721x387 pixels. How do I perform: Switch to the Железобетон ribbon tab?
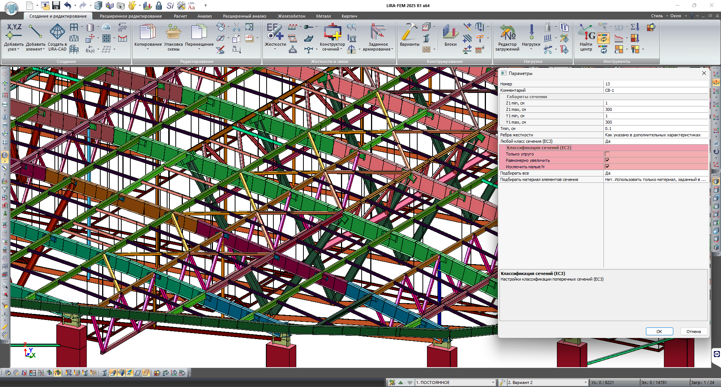pos(291,16)
